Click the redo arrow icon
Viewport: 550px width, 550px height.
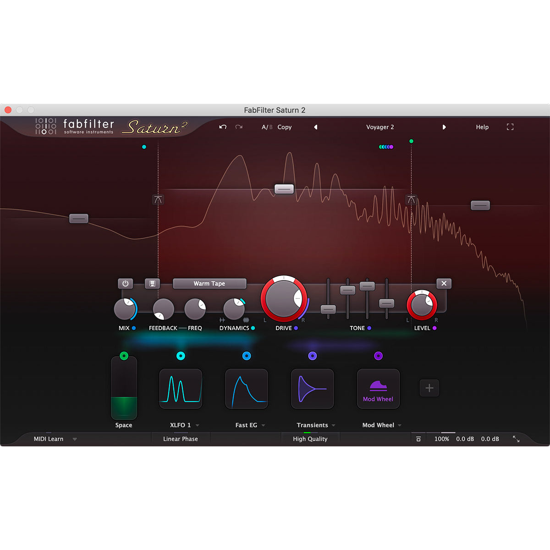click(238, 127)
